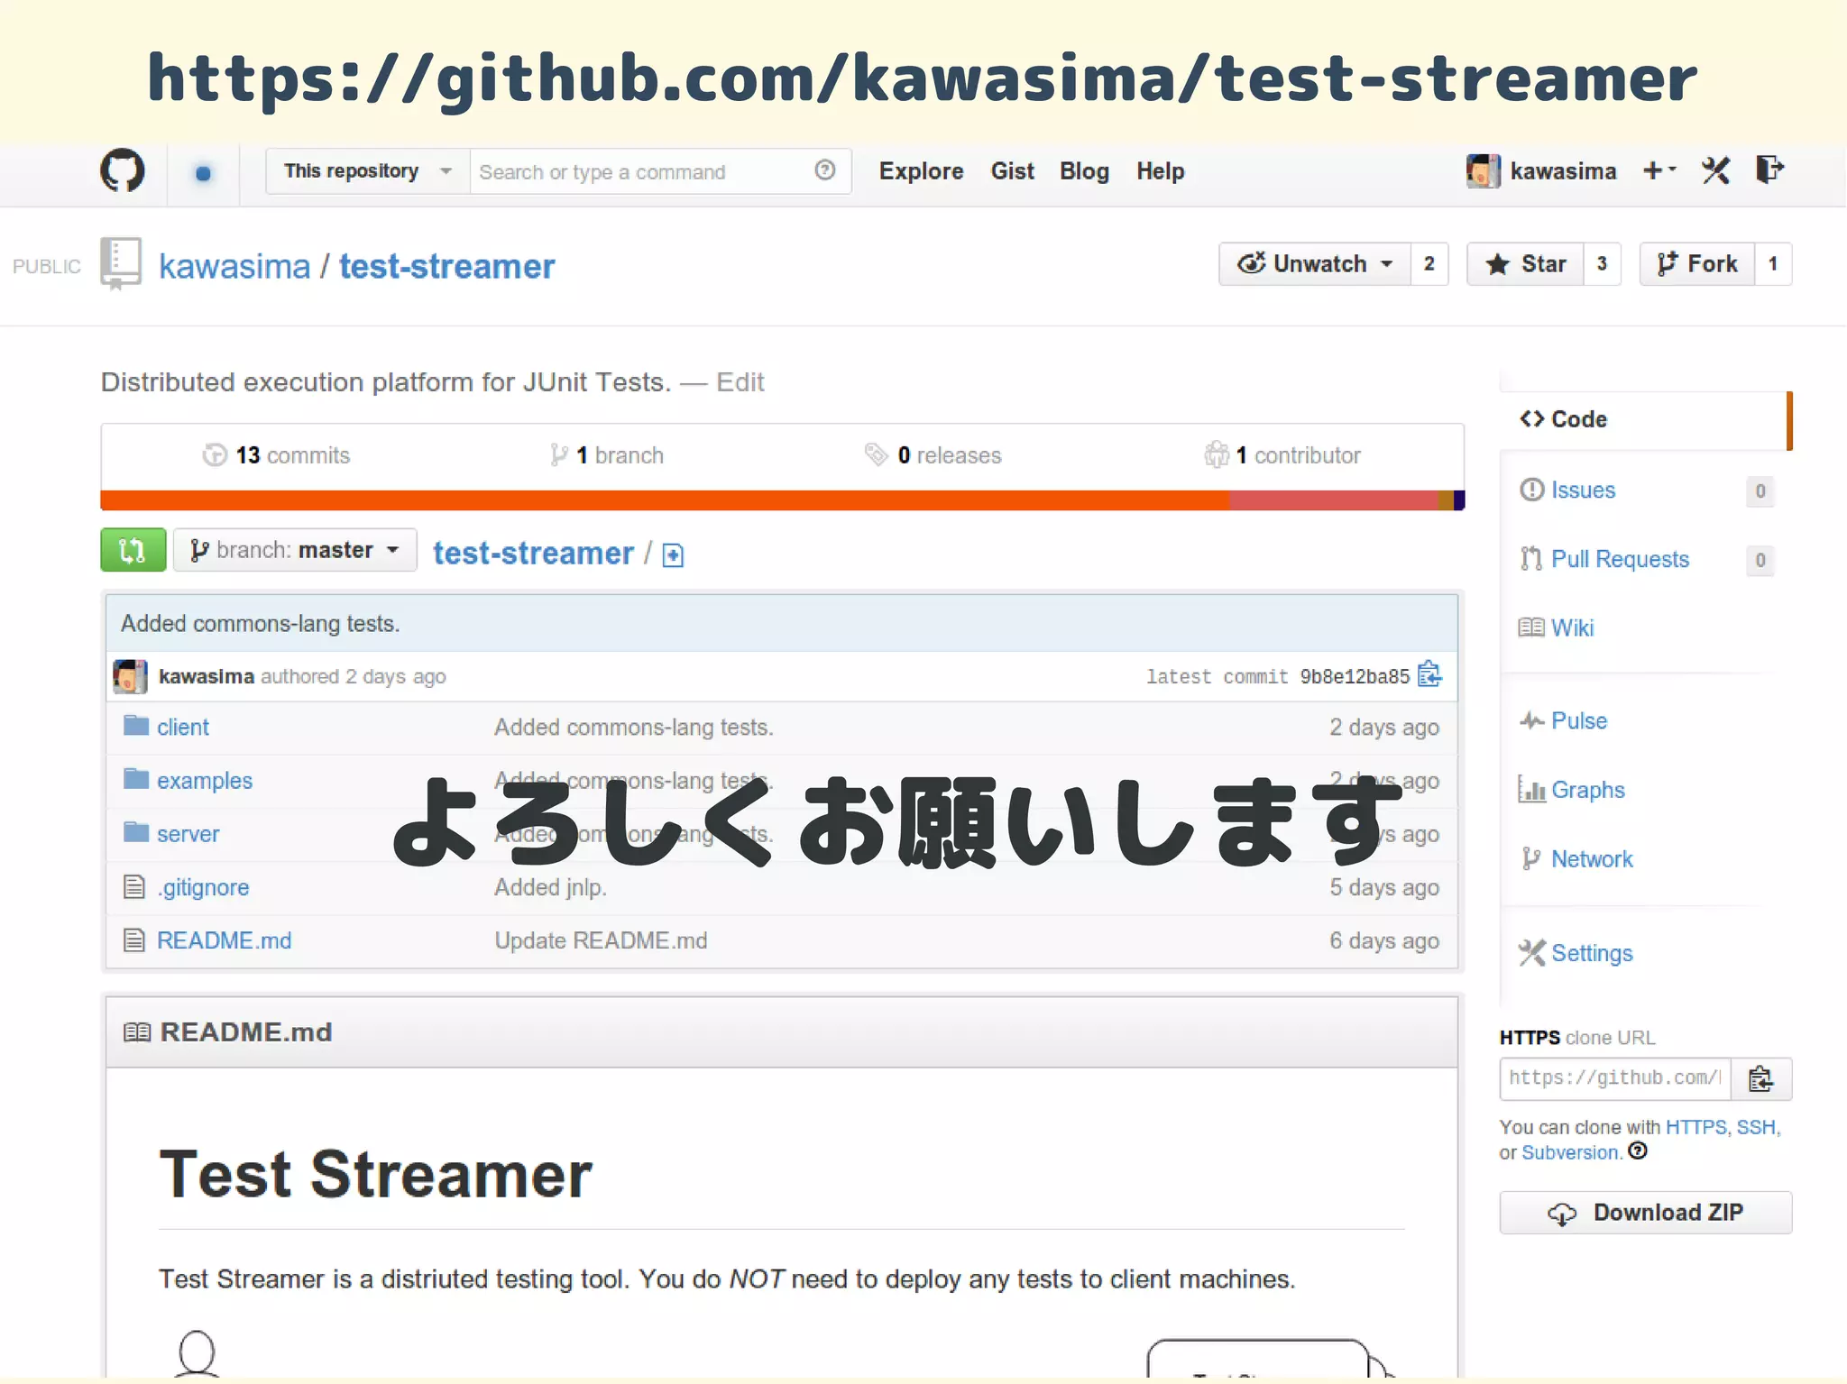Open repository Settings in sidebar
1847x1384 pixels.
click(x=1592, y=954)
